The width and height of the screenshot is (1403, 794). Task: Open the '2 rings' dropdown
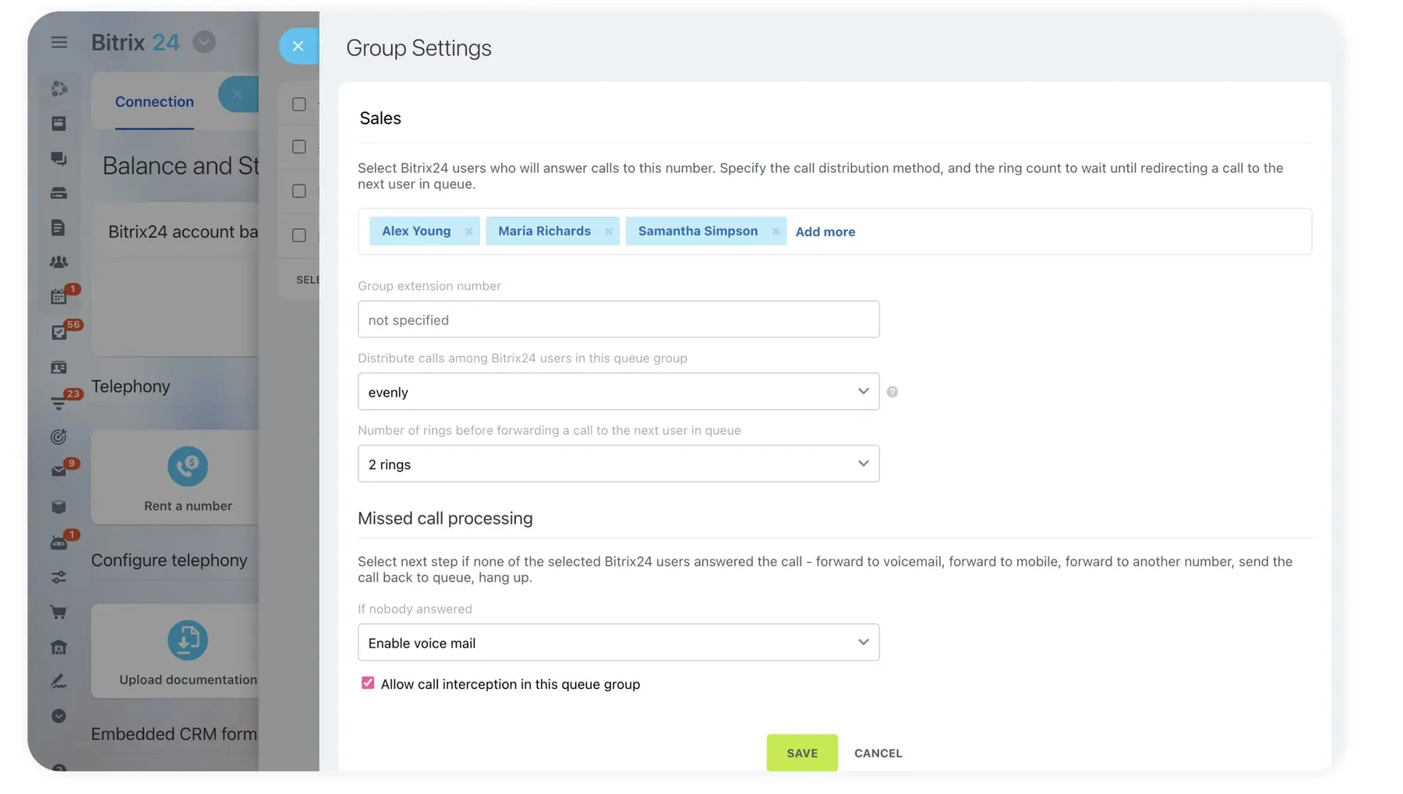point(618,464)
